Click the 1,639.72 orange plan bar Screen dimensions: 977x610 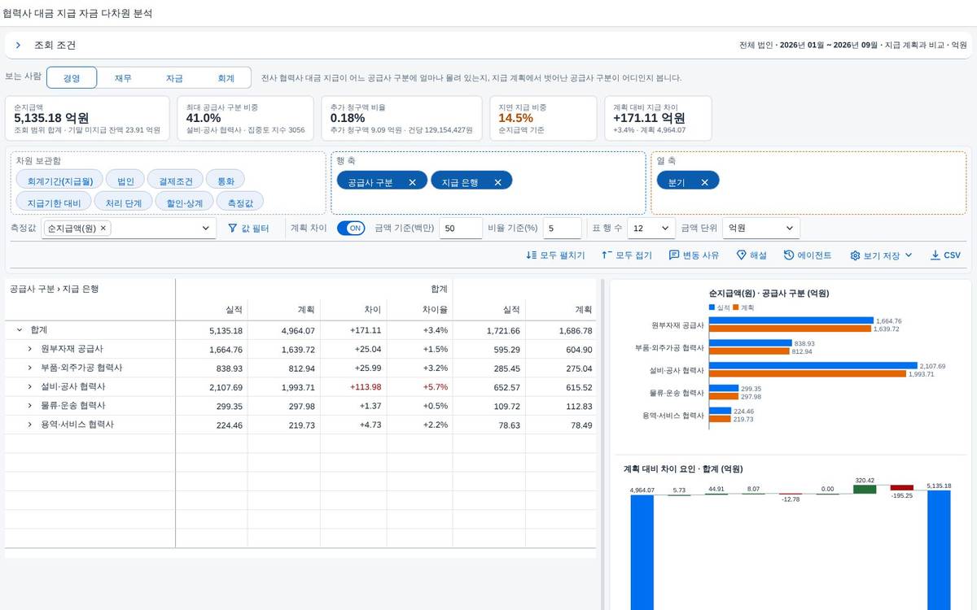click(791, 329)
